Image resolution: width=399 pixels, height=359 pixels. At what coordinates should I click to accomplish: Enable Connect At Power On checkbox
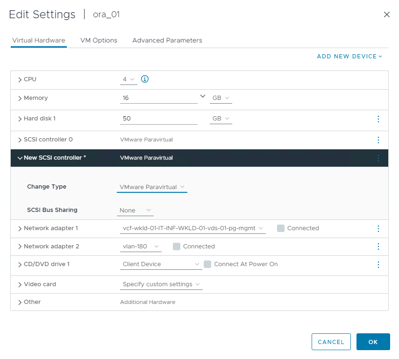click(x=207, y=264)
